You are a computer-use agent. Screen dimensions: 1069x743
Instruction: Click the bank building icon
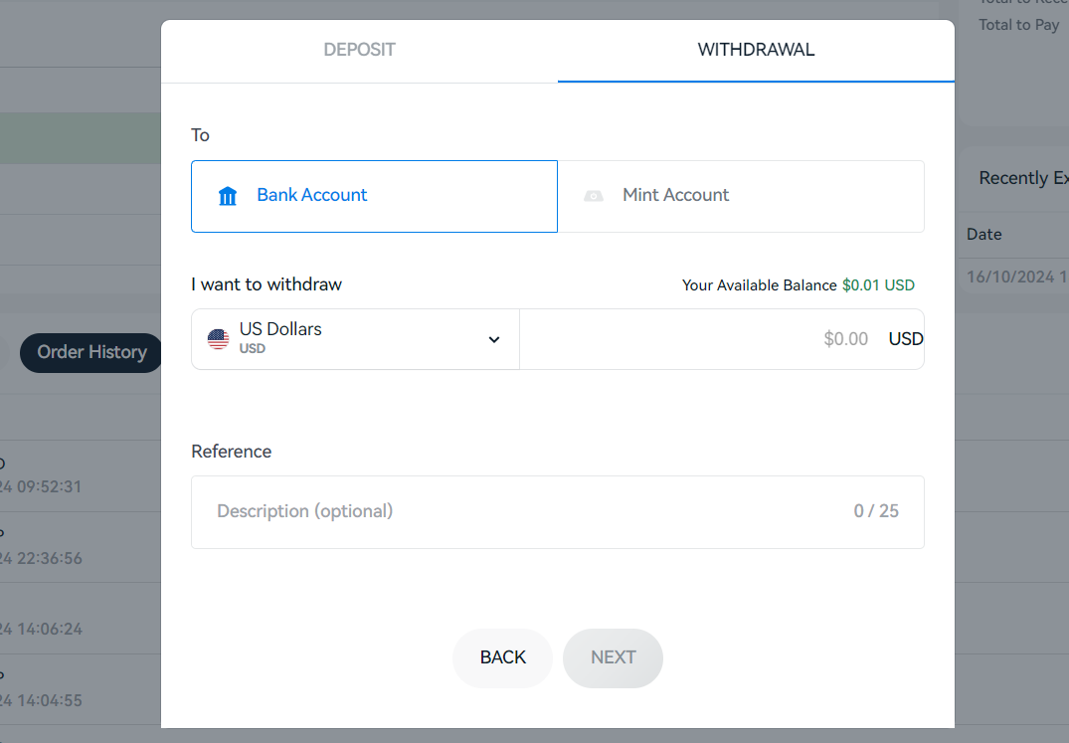pos(228,196)
